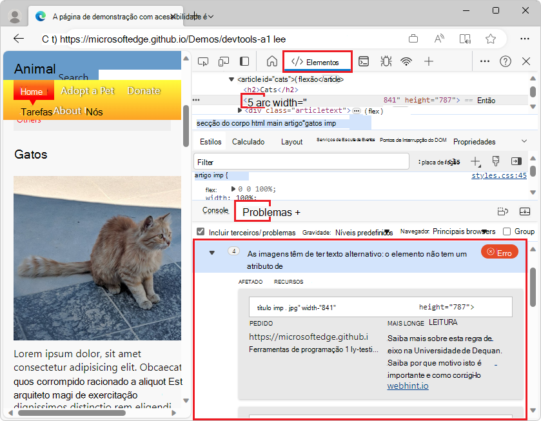Toggle the activity bar dock icon

pos(244,62)
